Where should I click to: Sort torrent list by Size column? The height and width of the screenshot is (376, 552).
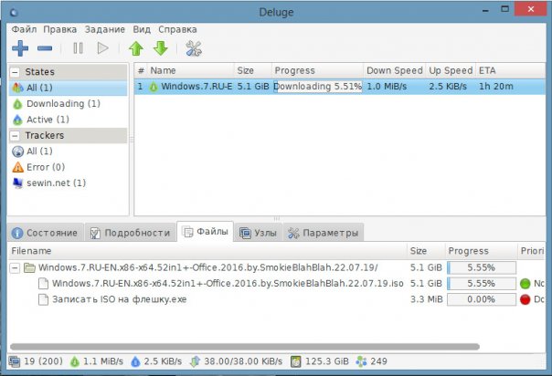(x=253, y=70)
